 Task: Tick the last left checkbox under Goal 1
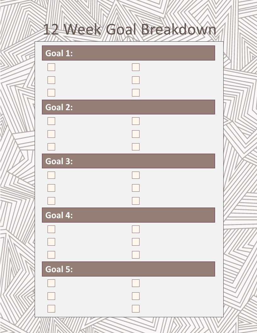tap(51, 93)
